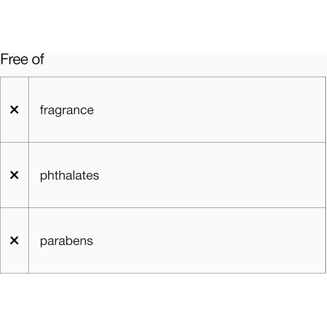The height and width of the screenshot is (327, 327).
Task: Click the row divider between phthalates and parabens
Action: coord(177,208)
